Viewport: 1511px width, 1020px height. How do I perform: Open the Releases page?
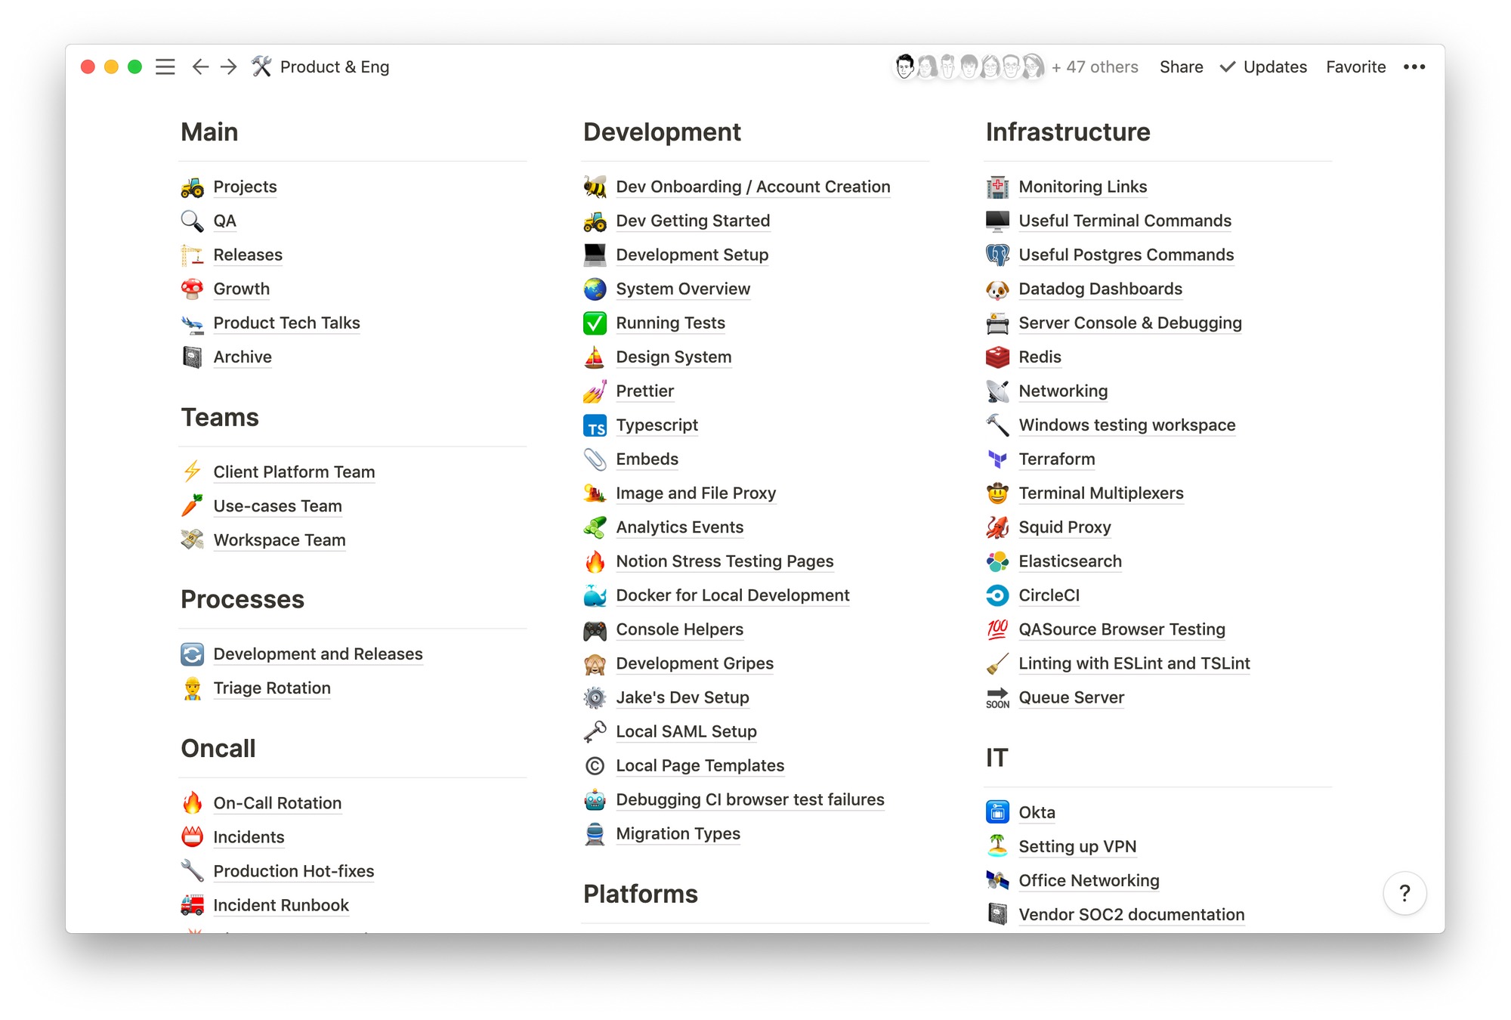point(248,255)
